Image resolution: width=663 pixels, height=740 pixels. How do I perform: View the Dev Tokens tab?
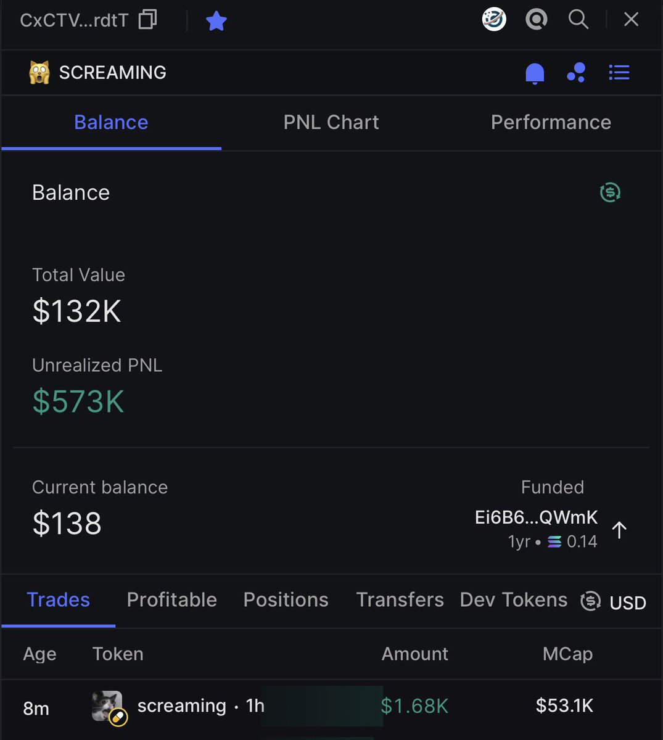[514, 599]
